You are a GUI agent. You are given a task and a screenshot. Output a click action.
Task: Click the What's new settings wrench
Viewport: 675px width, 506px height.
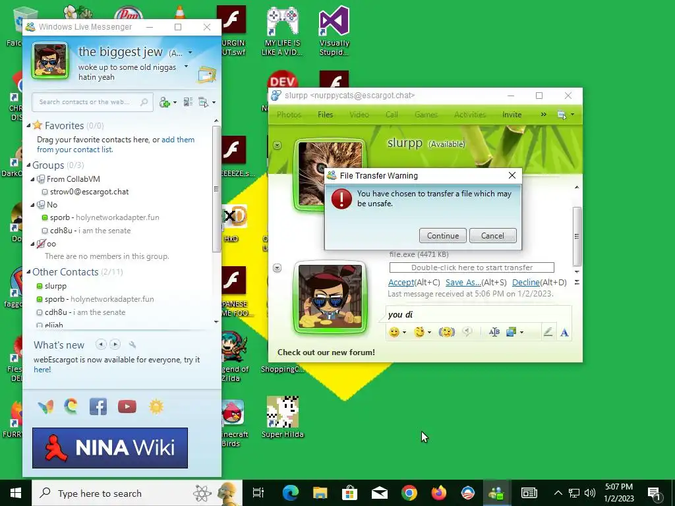(132, 345)
